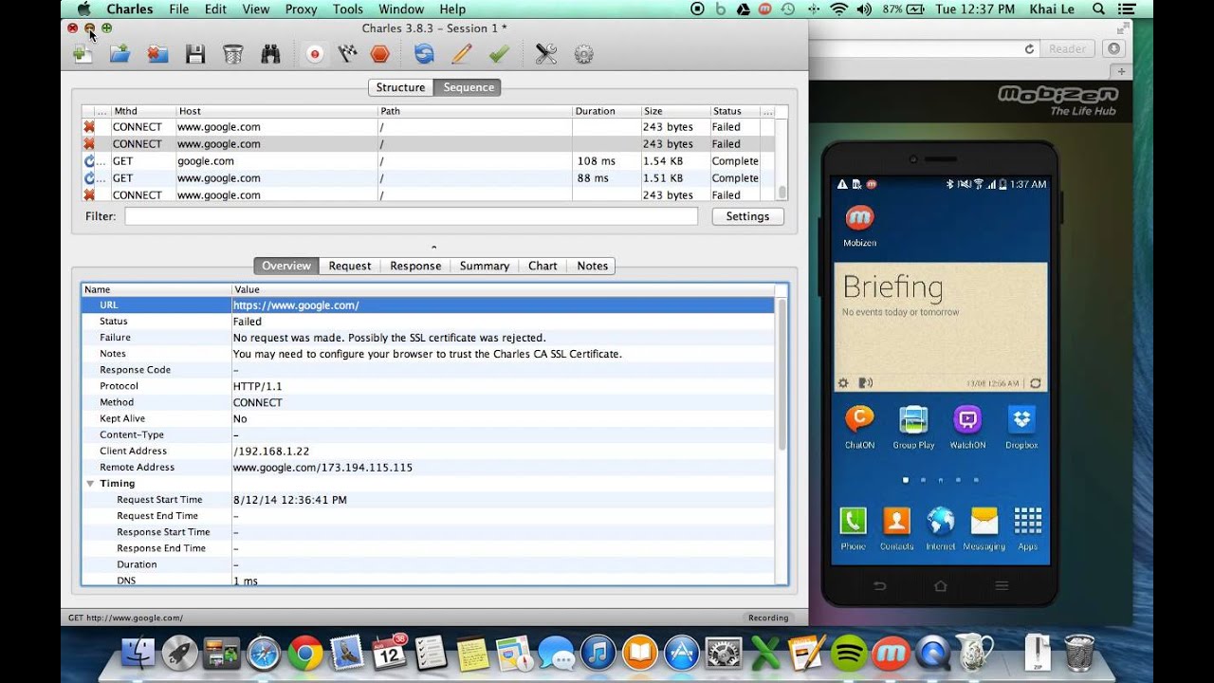Click the Client Address value /192.168.1.22

[271, 452]
